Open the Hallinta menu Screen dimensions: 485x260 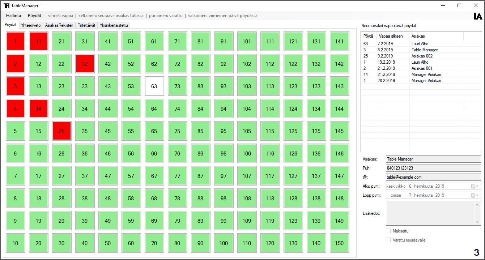[x=13, y=16]
